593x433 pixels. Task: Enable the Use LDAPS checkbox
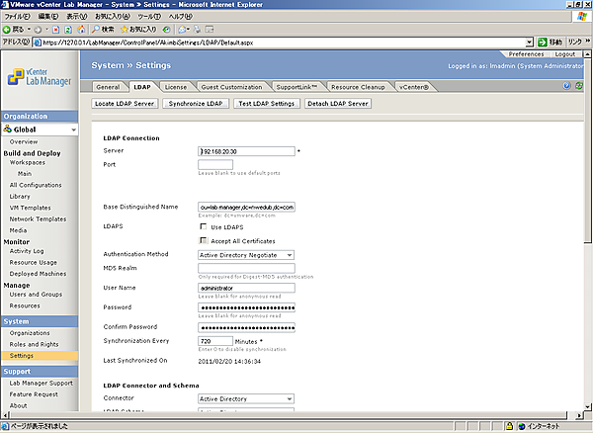pos(204,227)
